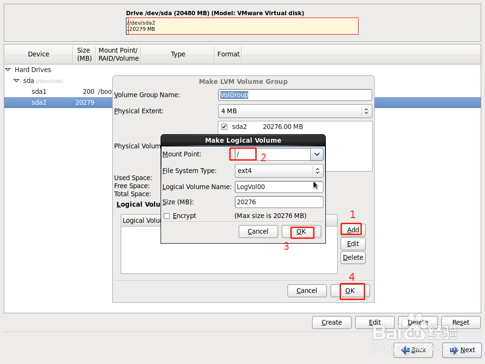The height and width of the screenshot is (364, 485).
Task: Click the Mount Point text field
Action: (x=272, y=154)
